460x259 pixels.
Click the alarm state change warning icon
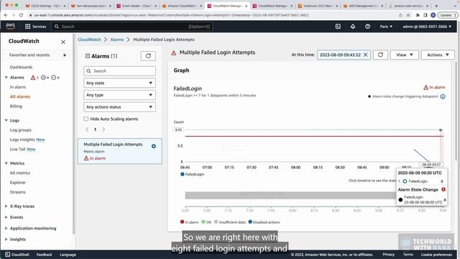click(443, 189)
